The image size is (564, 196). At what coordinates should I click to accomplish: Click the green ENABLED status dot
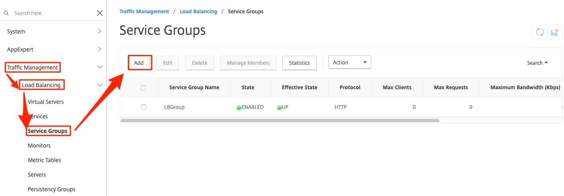[x=239, y=108]
